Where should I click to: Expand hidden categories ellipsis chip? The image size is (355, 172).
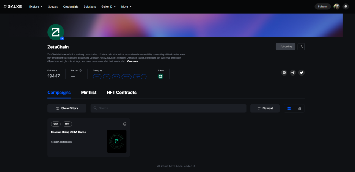pos(143,77)
